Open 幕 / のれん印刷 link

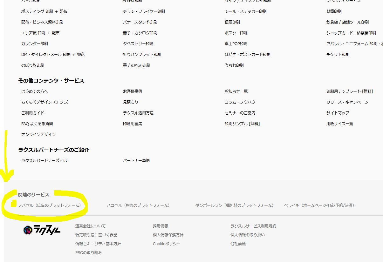coord(136,65)
